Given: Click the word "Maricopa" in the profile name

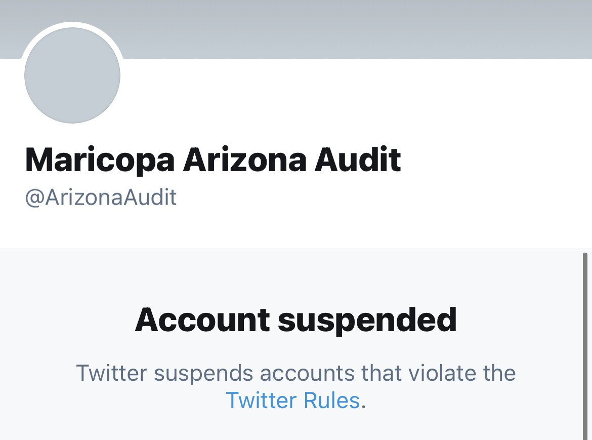Looking at the screenshot, I should pos(100,161).
